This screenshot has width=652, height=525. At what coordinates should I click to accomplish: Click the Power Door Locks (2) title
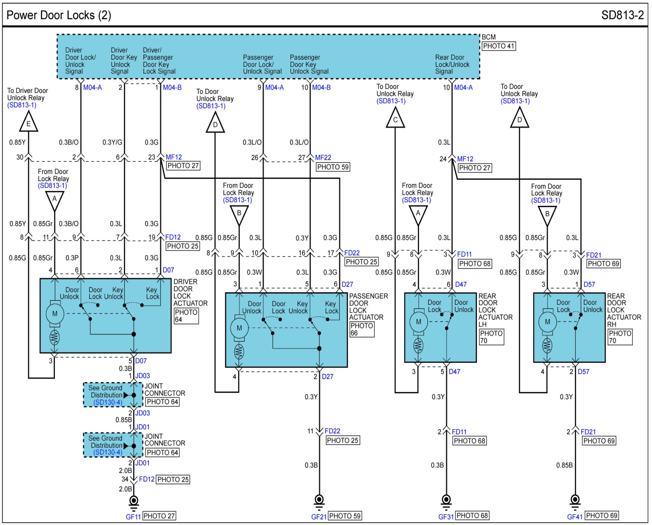coord(59,15)
